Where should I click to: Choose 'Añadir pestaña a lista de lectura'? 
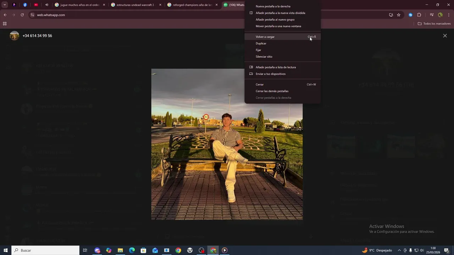click(283, 67)
